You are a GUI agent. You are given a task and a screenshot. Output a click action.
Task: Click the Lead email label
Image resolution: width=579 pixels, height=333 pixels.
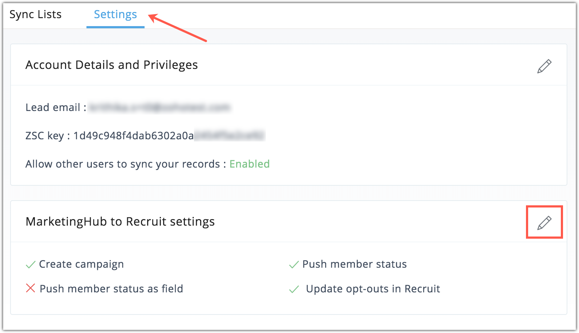[53, 107]
